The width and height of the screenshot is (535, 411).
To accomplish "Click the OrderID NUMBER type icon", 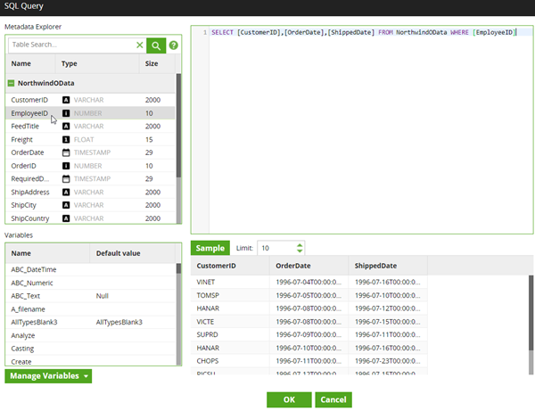I will click(x=66, y=166).
